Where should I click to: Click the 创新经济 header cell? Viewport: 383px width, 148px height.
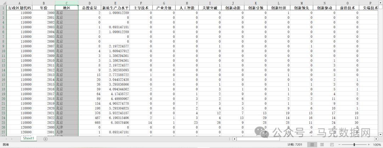(279, 8)
